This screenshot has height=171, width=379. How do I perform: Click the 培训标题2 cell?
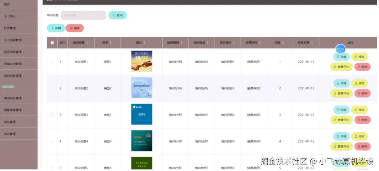point(81,88)
